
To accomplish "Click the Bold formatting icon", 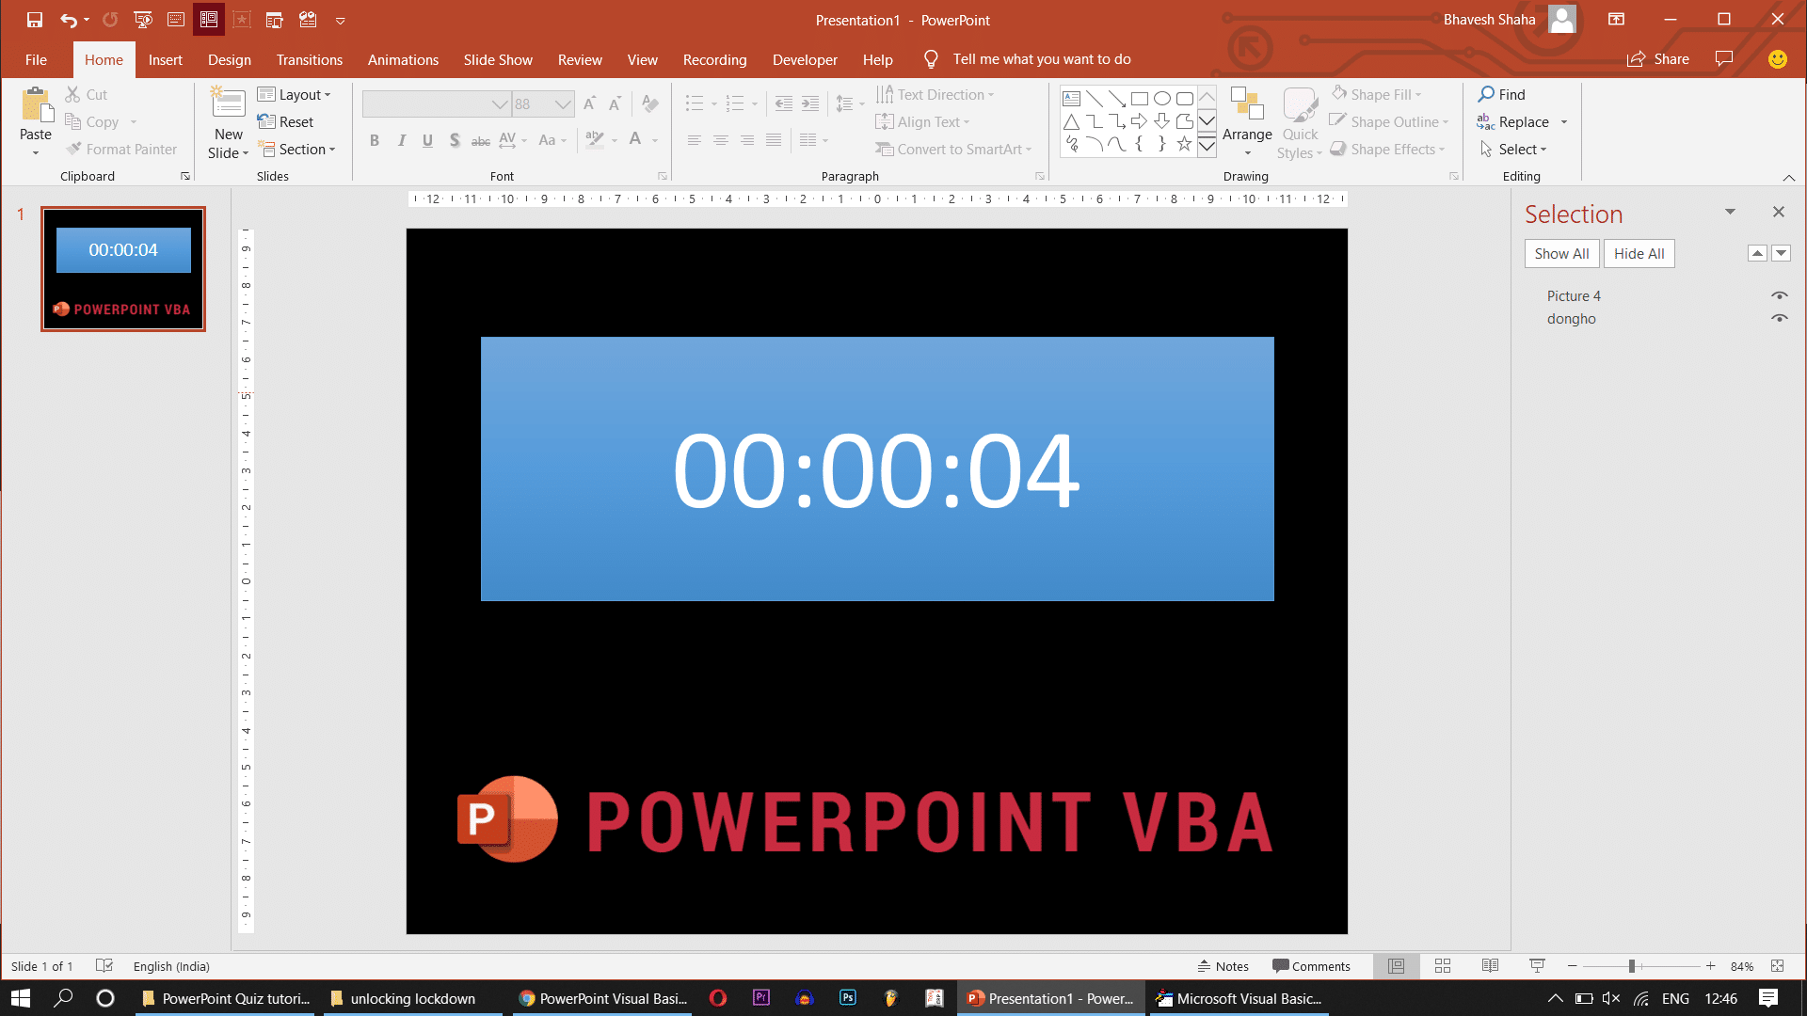I will (x=375, y=139).
